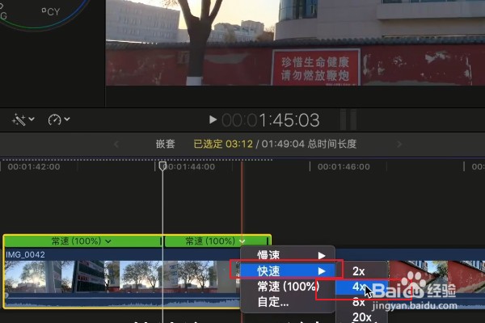Select 20x fast speed

[x=362, y=317]
